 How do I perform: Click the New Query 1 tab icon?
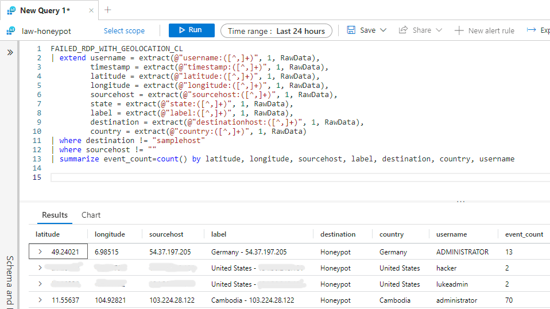[x=11, y=10]
